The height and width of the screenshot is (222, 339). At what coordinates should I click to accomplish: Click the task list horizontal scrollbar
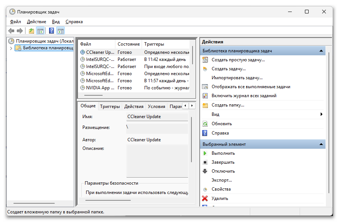click(93, 95)
